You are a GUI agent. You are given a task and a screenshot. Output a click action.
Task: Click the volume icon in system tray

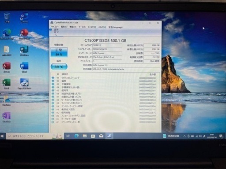point(200,136)
